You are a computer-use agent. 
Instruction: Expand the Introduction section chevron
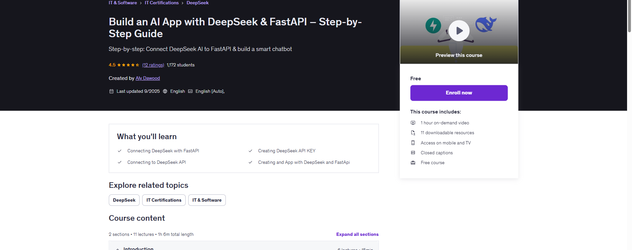coord(118,249)
